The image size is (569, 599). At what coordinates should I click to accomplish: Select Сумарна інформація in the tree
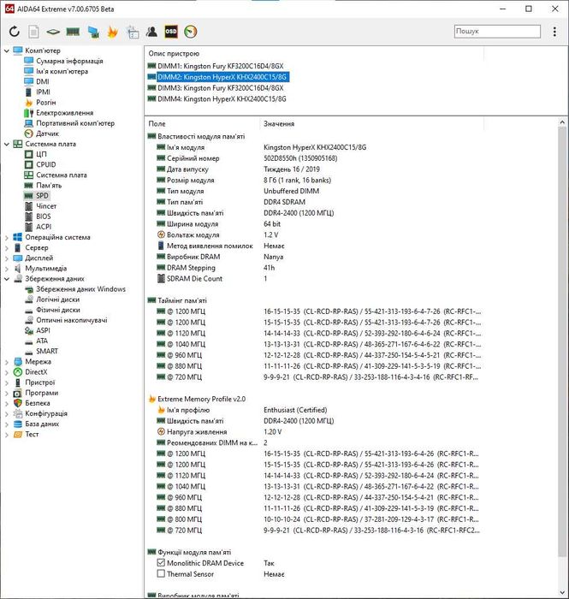tap(69, 61)
